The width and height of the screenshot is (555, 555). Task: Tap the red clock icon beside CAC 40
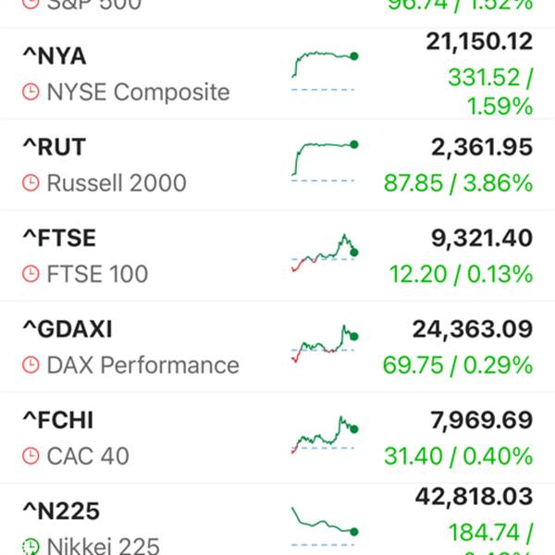tap(31, 456)
